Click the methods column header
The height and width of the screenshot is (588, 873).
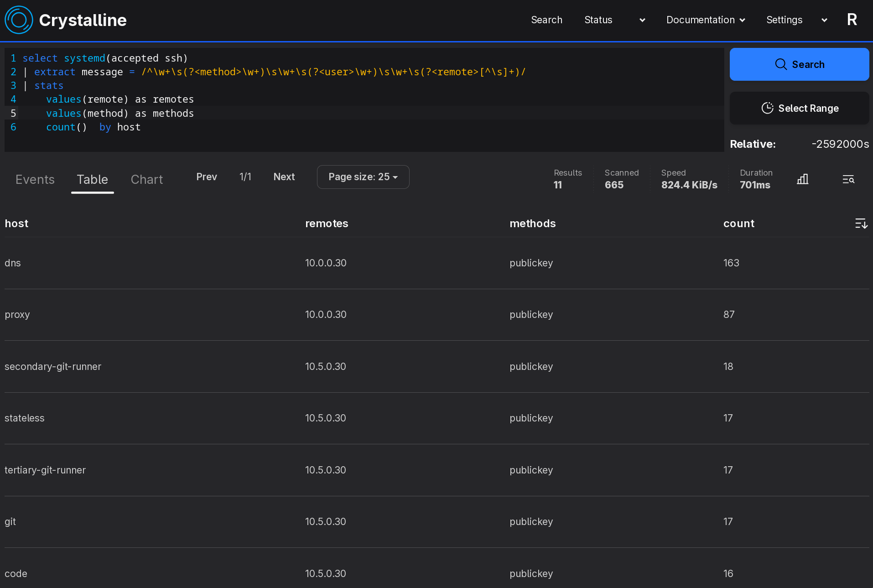[x=532, y=224]
